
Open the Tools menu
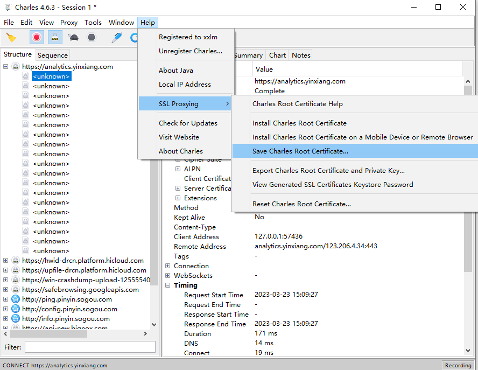[93, 23]
